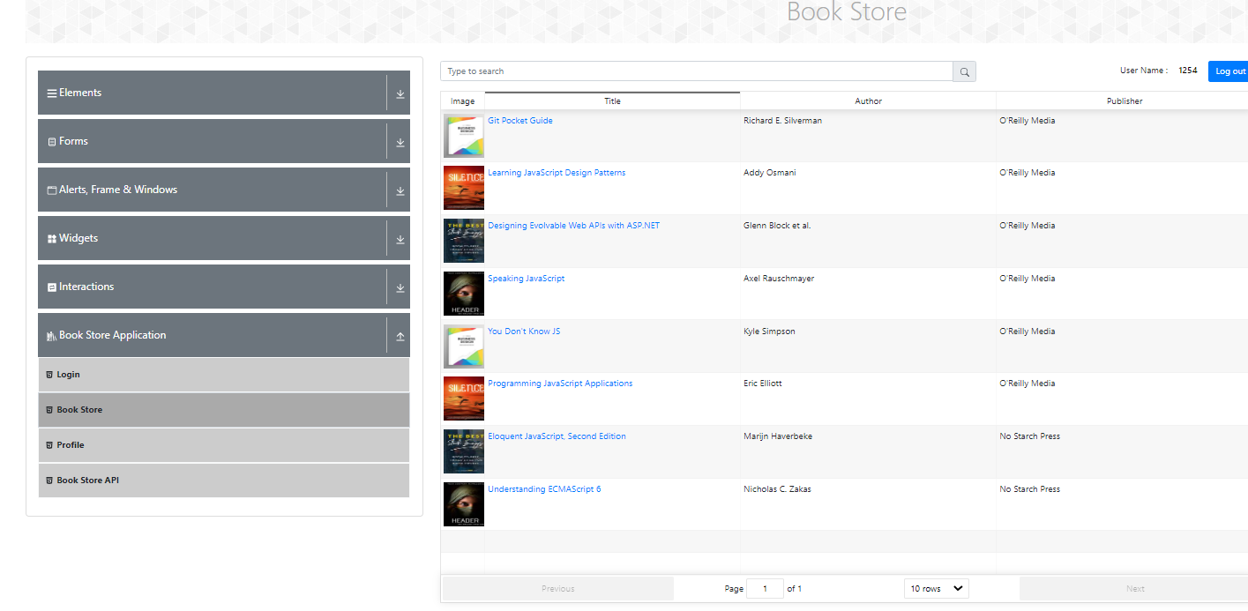The height and width of the screenshot is (611, 1248).
Task: Click the Interactions section icon
Action: pos(52,287)
